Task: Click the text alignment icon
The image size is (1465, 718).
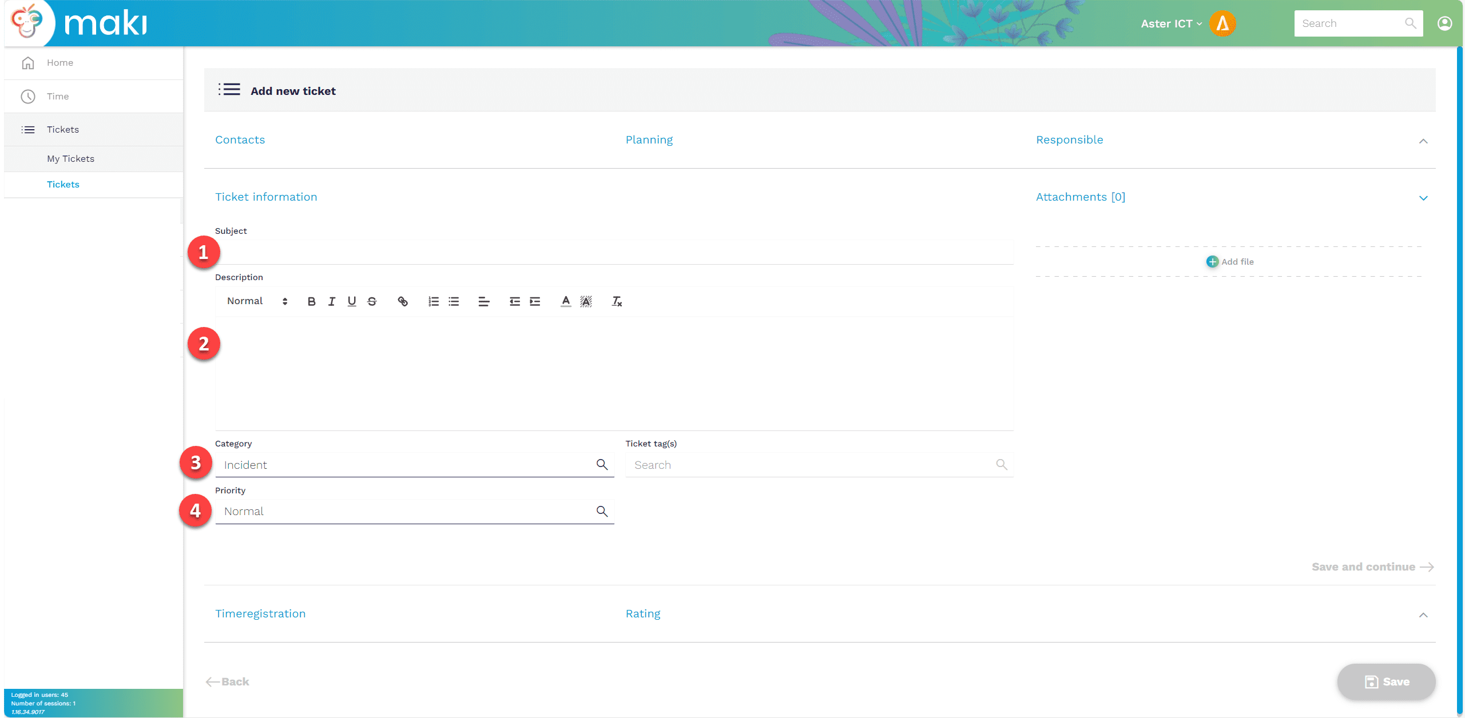Action: point(483,301)
